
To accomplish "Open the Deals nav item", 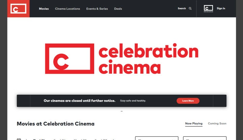I will [118, 9].
